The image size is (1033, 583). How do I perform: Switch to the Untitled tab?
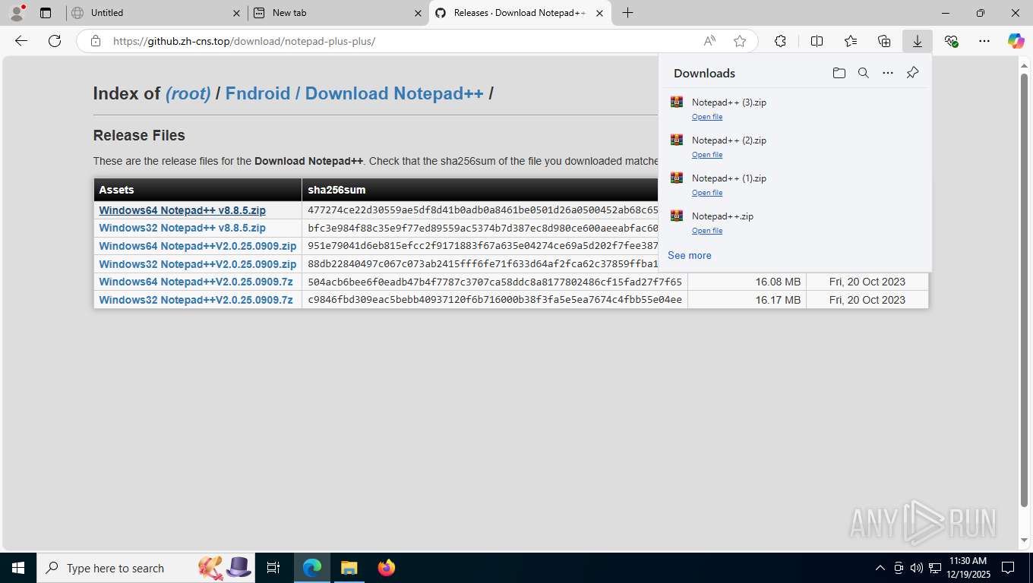point(156,13)
